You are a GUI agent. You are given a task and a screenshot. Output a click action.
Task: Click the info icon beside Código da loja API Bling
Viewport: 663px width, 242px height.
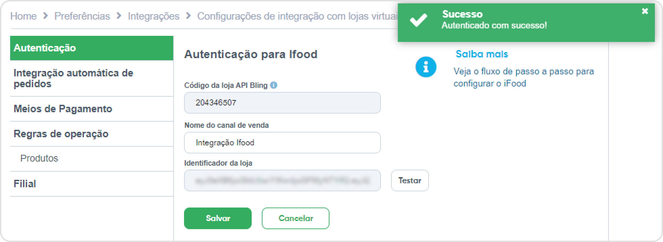[x=274, y=85]
